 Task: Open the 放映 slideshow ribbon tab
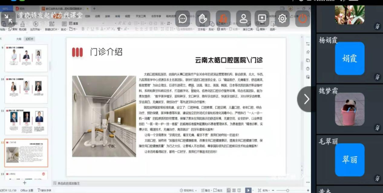[107, 16]
